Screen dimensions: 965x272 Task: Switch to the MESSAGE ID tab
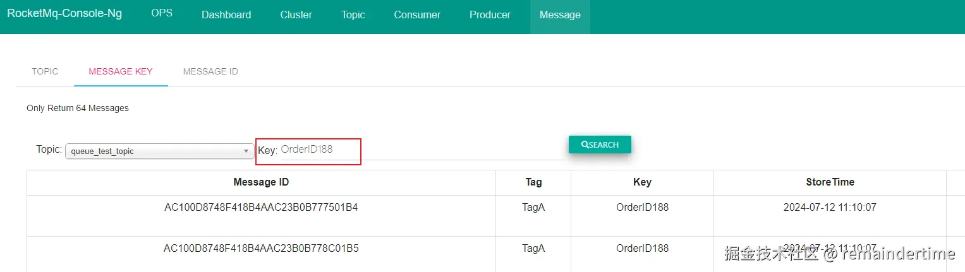210,71
